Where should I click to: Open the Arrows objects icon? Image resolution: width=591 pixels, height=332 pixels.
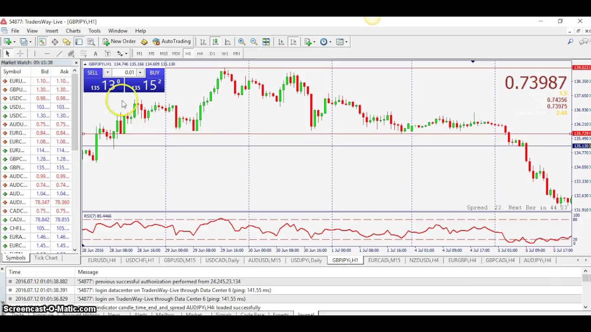pos(120,53)
